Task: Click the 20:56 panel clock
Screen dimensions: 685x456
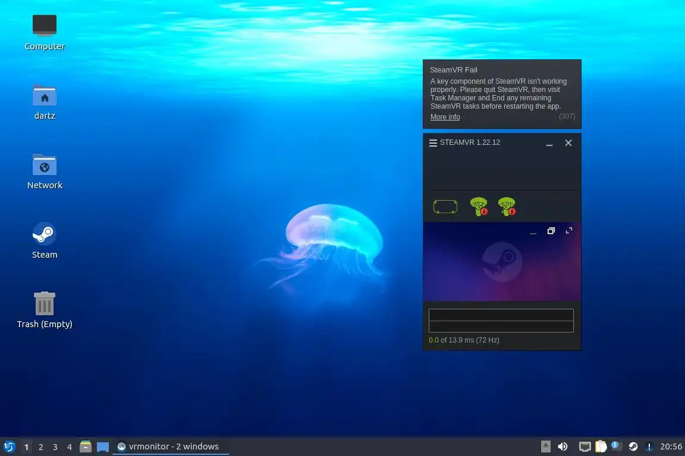Action: (x=671, y=446)
